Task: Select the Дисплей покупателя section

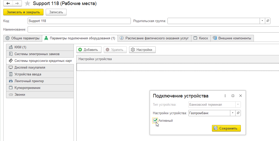Action: pyautogui.click(x=40, y=68)
